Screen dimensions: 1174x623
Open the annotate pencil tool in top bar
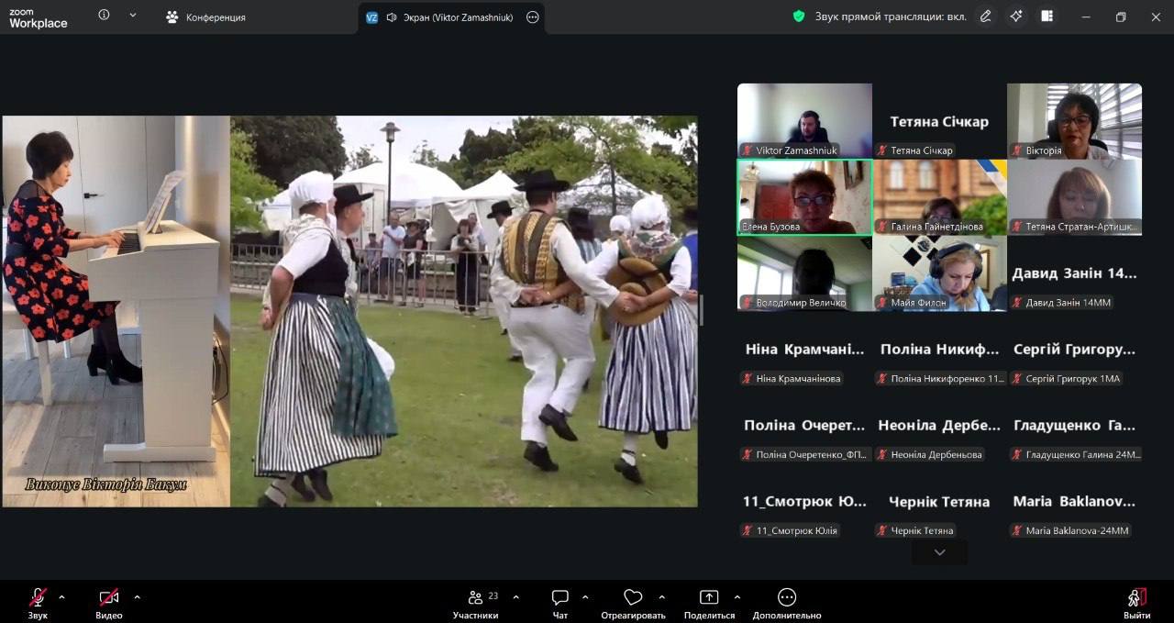click(x=985, y=17)
